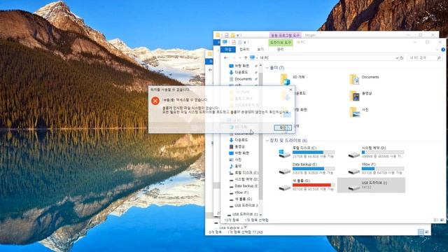The image size is (448, 252).
Task: Click the green 드라이브 도구 contextual tab
Action: pos(281,42)
